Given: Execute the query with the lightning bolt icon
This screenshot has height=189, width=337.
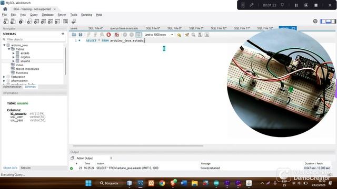Looking at the screenshot, I should 89,35.
